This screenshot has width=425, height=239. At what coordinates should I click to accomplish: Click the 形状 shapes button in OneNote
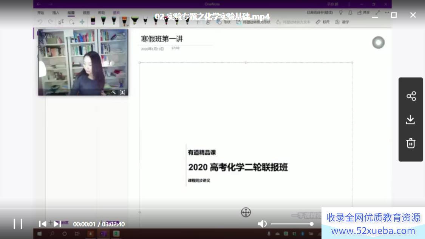(x=224, y=22)
